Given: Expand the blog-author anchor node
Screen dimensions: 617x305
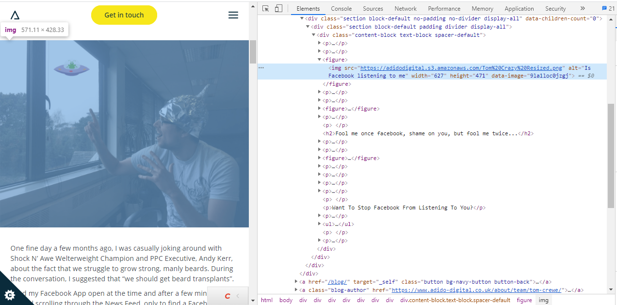Looking at the screenshot, I should pos(296,290).
